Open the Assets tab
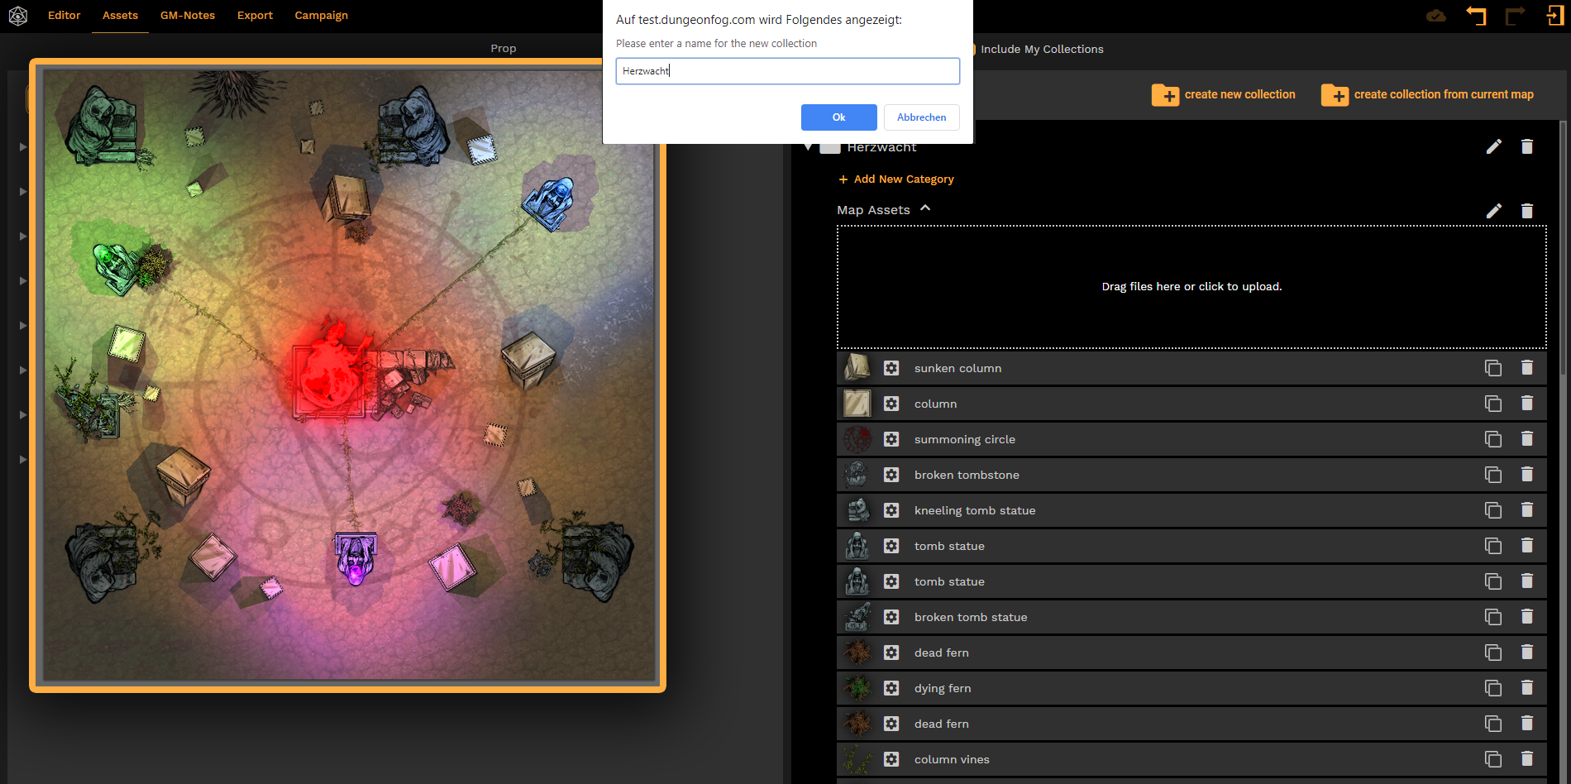1571x784 pixels. 120,16
